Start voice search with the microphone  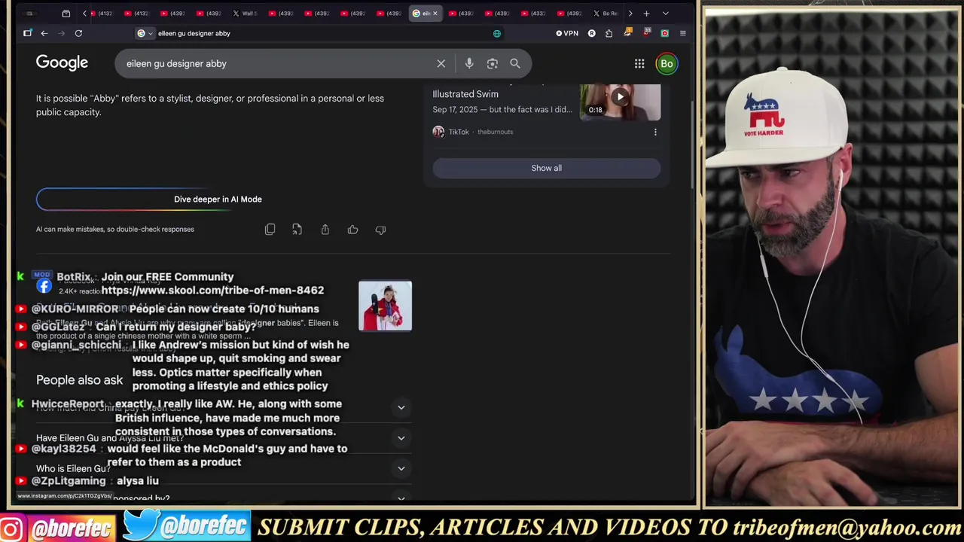click(469, 64)
